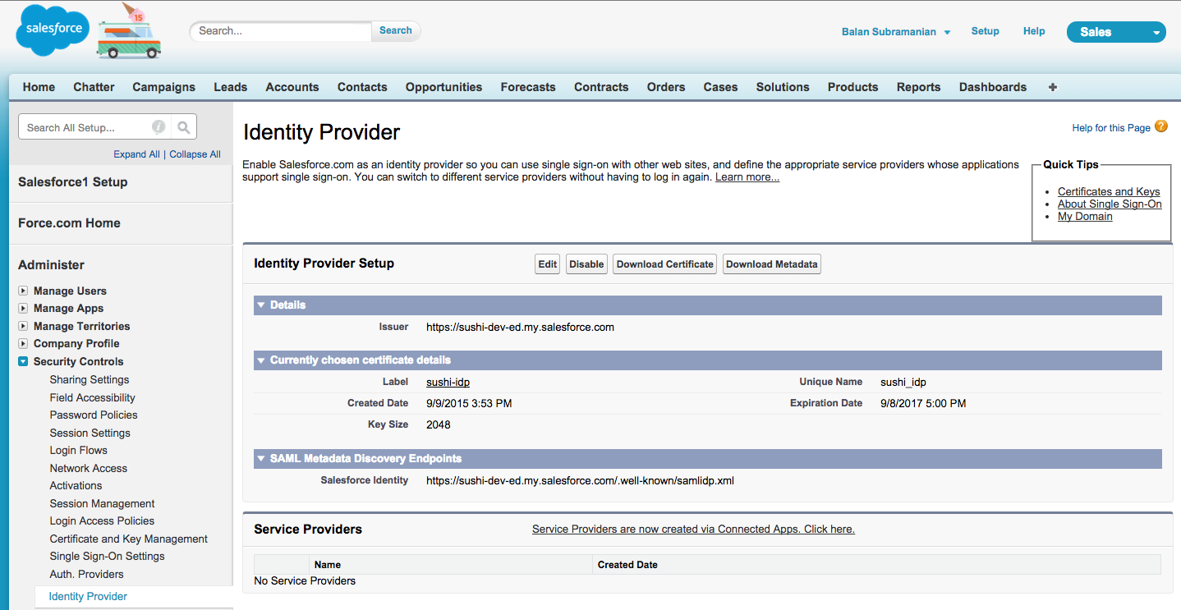The image size is (1181, 610).
Task: Expand the Company Profile tree node
Action: [x=24, y=344]
